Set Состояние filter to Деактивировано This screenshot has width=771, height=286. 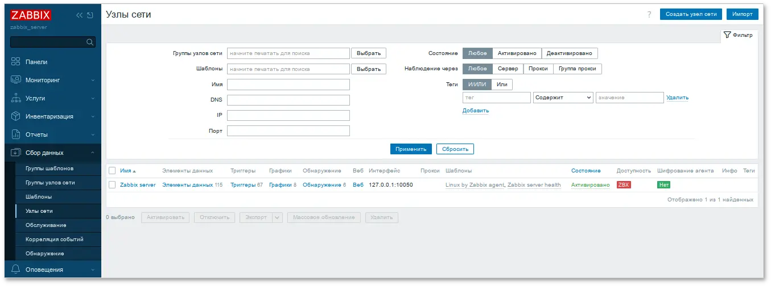point(570,53)
